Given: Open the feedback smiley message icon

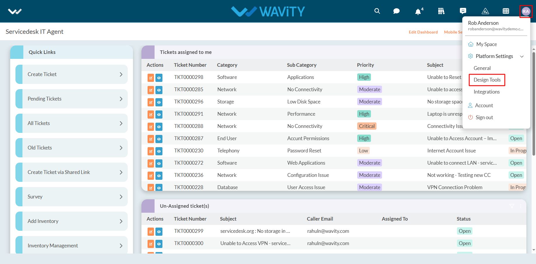Looking at the screenshot, I should click(463, 11).
